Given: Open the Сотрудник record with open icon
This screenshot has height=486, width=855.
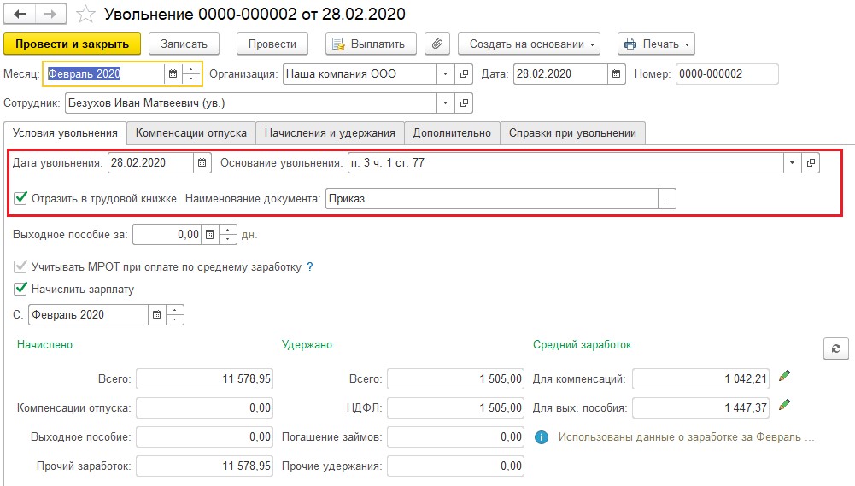Looking at the screenshot, I should 464,102.
